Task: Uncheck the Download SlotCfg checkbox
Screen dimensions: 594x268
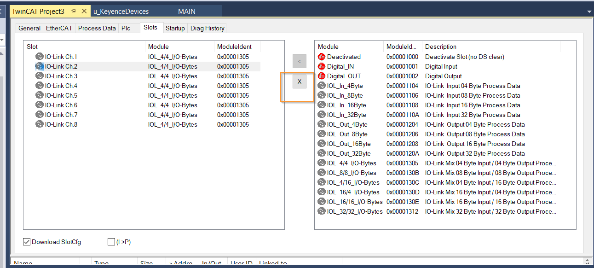Action: pos(27,242)
